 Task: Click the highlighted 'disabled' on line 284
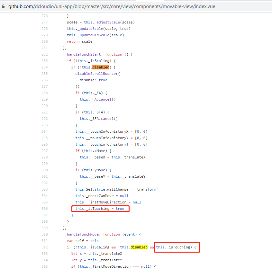tap(101, 67)
